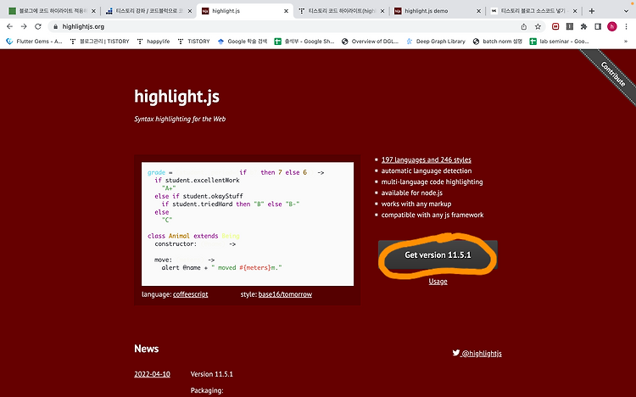Click the News section heading
Screen dimensions: 636x397
[x=147, y=349]
